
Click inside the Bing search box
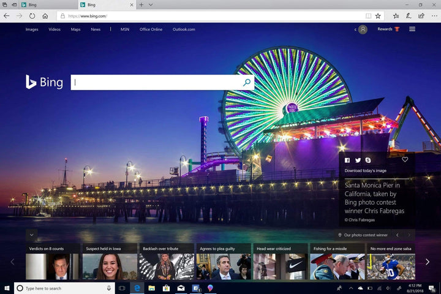[156, 82]
